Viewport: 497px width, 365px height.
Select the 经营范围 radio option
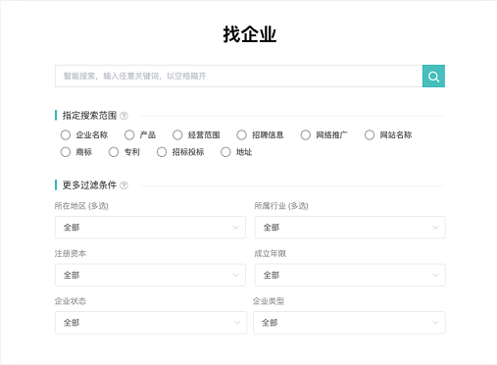[x=177, y=134]
